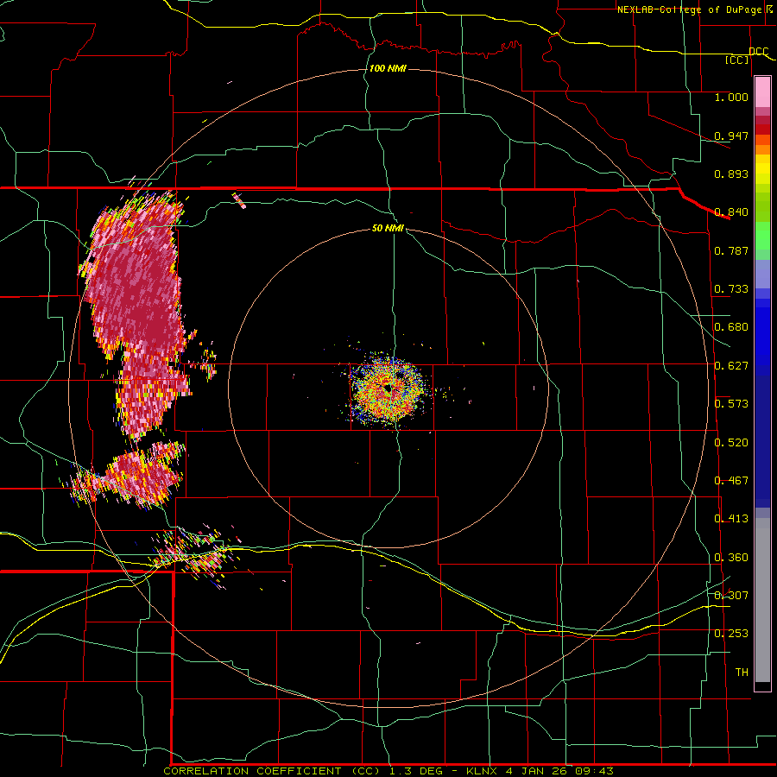Select the 0.413 scale value
Screen dimensions: 777x777
731,519
